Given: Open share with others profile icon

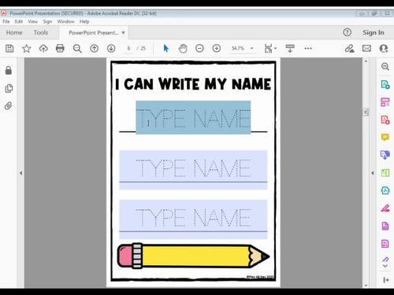Looking at the screenshot, I should [x=384, y=49].
